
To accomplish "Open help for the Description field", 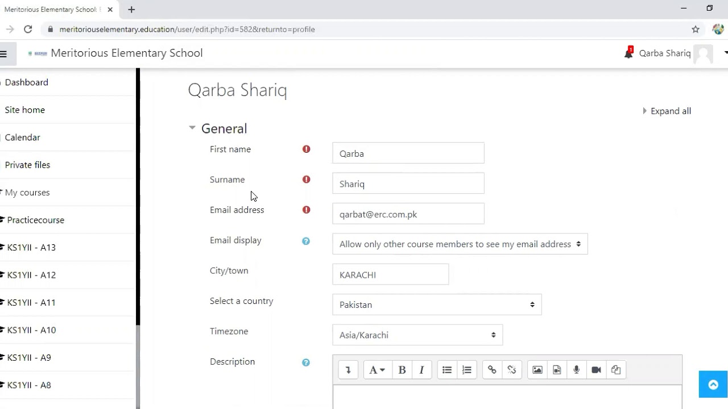I will click(x=306, y=362).
